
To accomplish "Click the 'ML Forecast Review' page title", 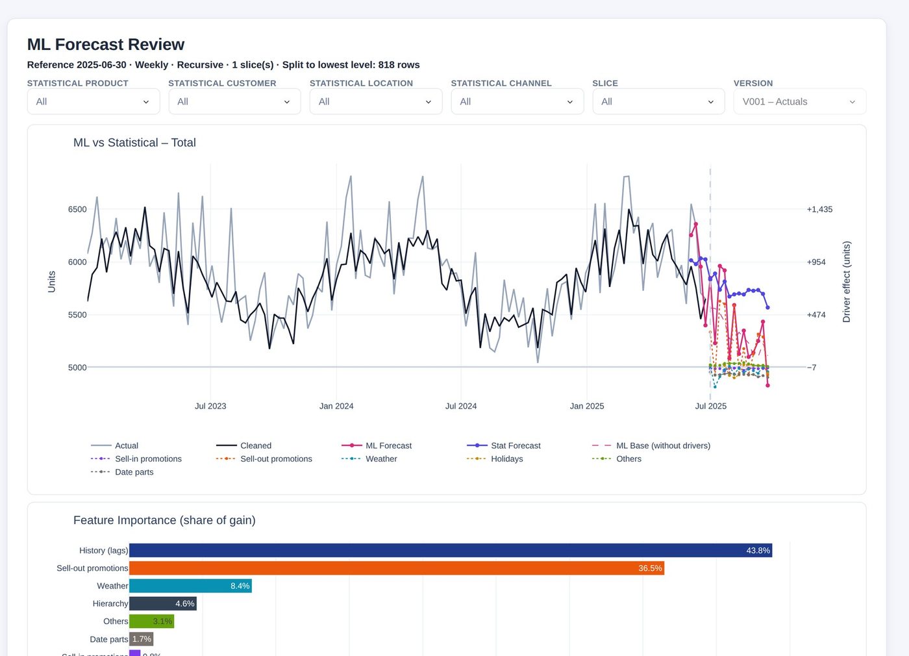I will [106, 44].
